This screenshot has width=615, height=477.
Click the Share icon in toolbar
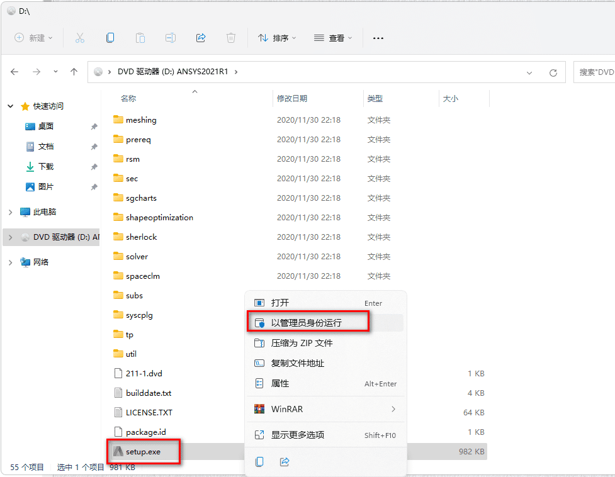(201, 38)
